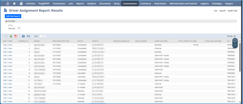Toggle the inline EDIT switch
The width and height of the screenshot is (243, 104).
point(43,36)
